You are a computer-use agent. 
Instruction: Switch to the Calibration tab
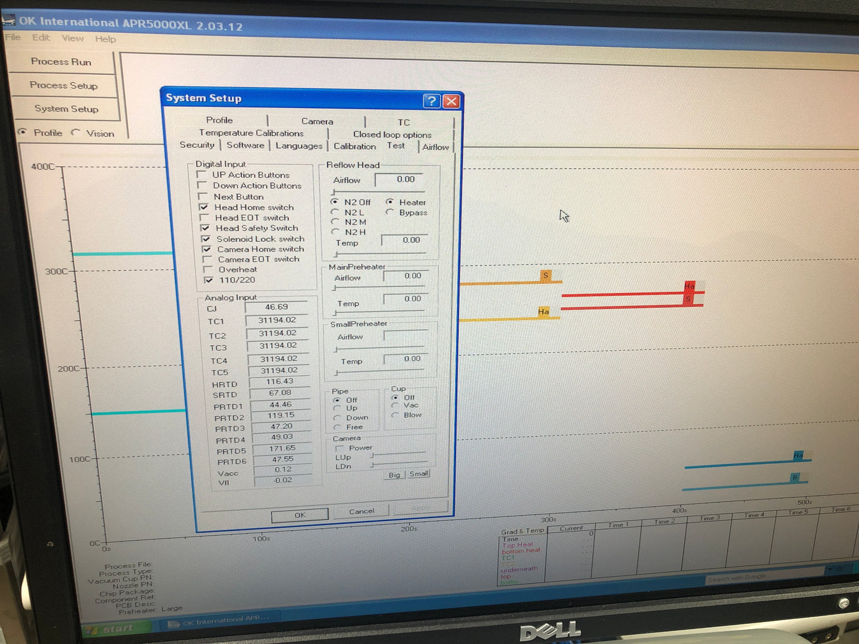coord(354,146)
